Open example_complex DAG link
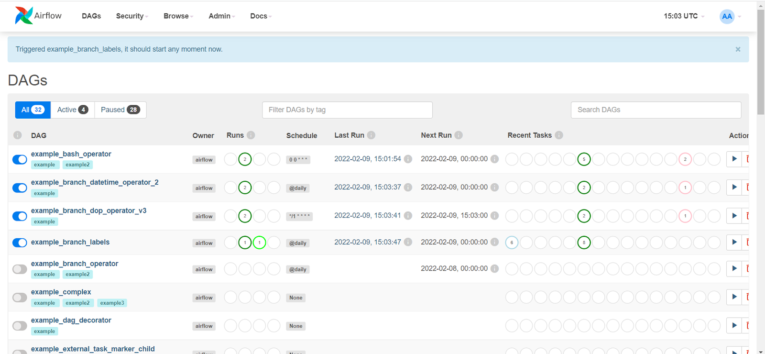Image resolution: width=765 pixels, height=354 pixels. click(x=61, y=291)
